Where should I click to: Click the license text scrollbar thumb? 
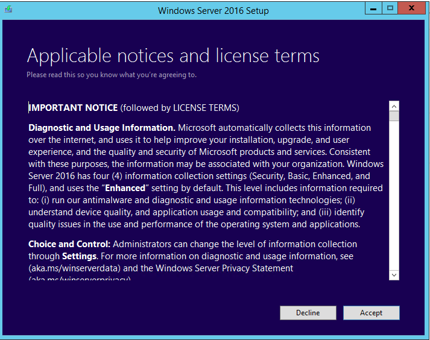click(x=394, y=116)
